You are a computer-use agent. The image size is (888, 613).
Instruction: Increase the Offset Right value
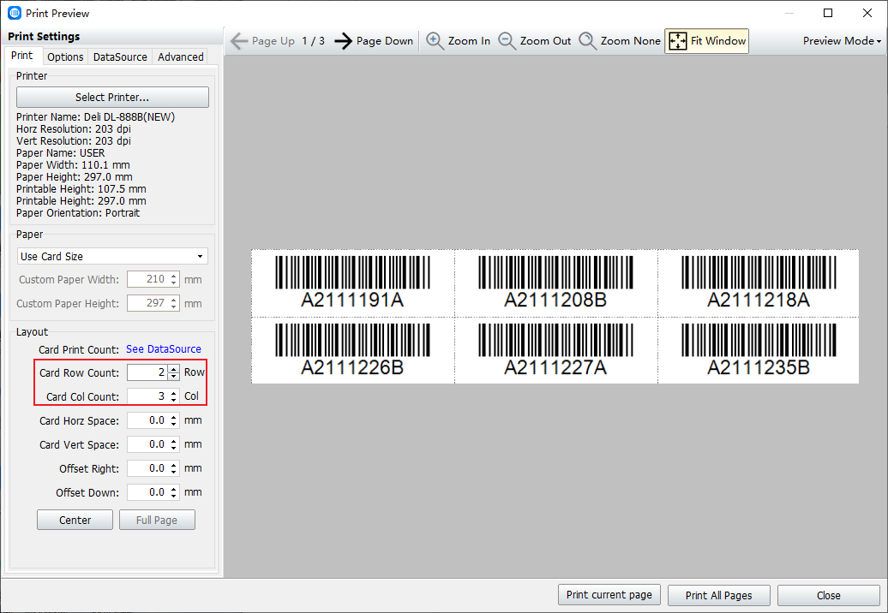click(174, 465)
